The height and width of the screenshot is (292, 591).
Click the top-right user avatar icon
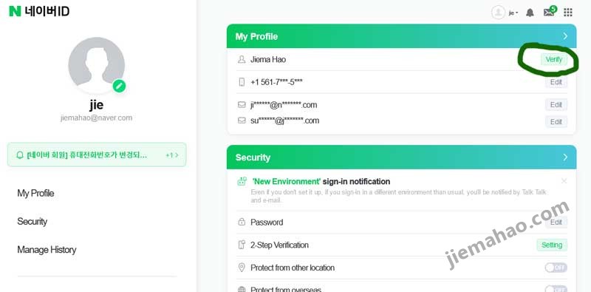coord(498,13)
